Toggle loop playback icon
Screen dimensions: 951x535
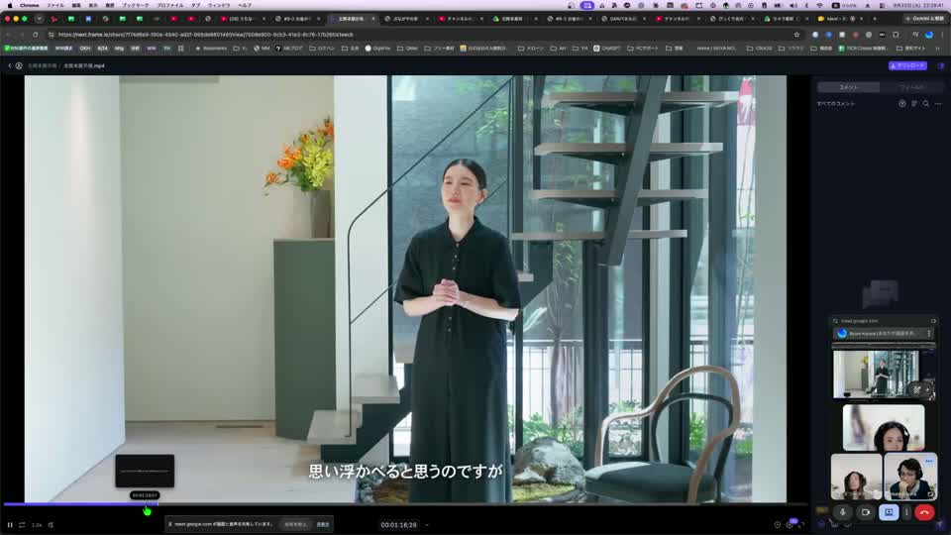tap(22, 525)
